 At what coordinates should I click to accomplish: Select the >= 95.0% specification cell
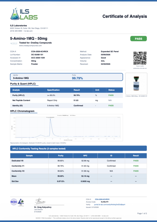point(51,95)
